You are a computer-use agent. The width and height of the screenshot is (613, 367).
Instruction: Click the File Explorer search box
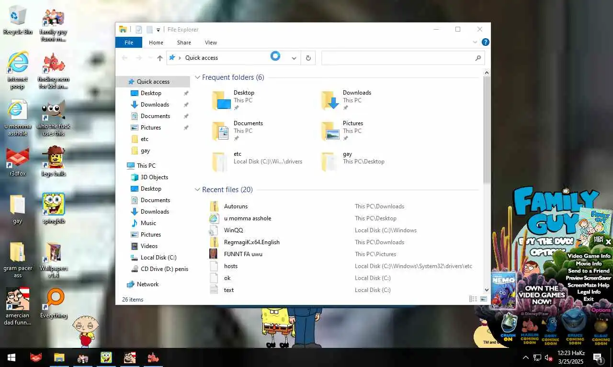[403, 58]
